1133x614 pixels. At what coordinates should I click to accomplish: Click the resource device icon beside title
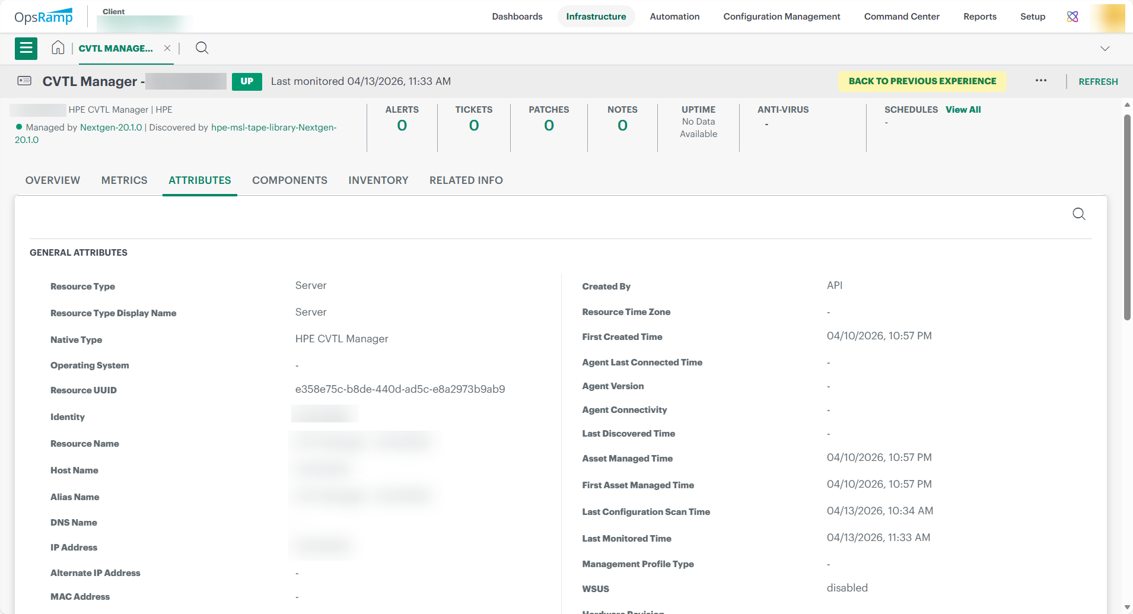click(x=24, y=81)
